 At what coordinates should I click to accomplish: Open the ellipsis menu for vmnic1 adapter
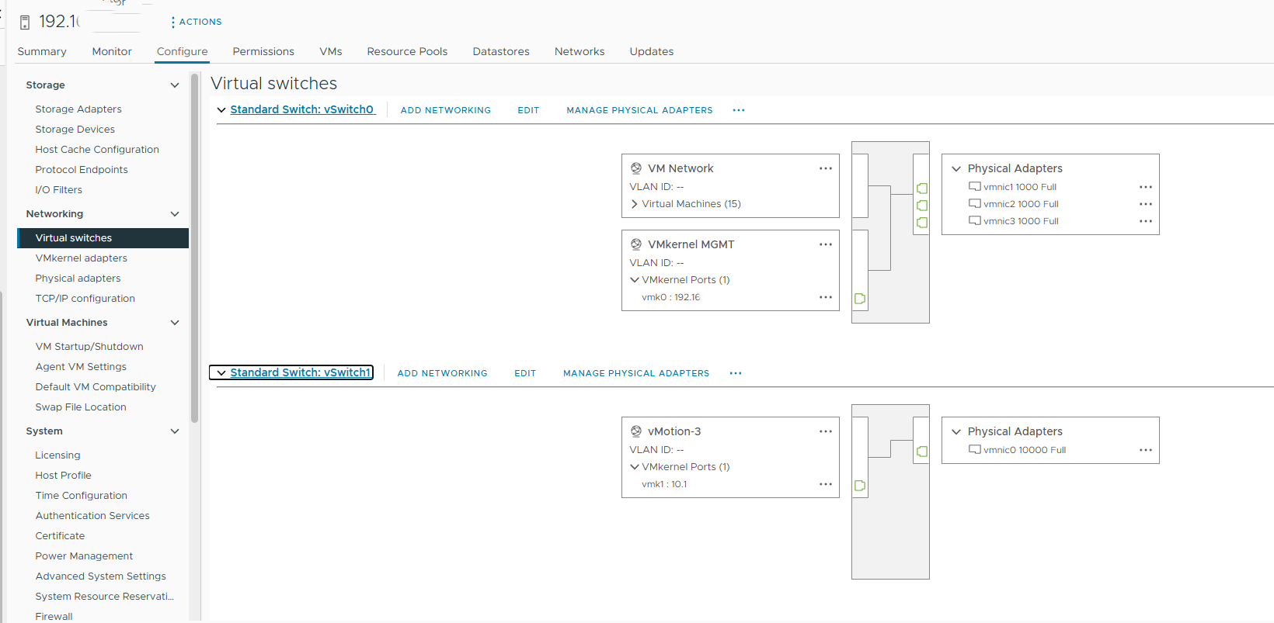pos(1145,187)
